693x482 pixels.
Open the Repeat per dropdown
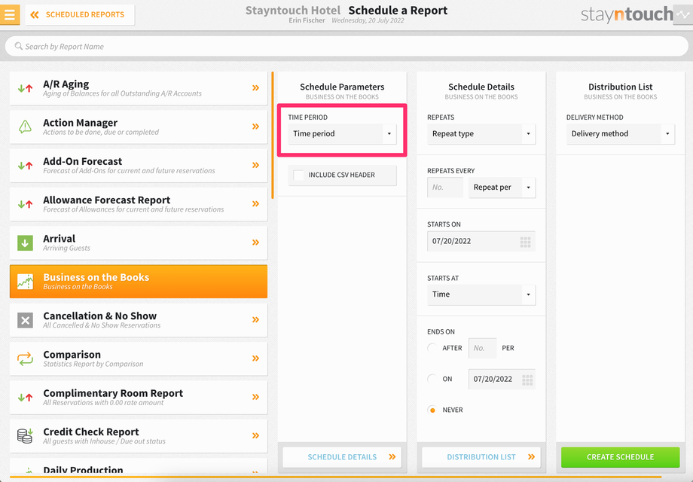(x=502, y=188)
